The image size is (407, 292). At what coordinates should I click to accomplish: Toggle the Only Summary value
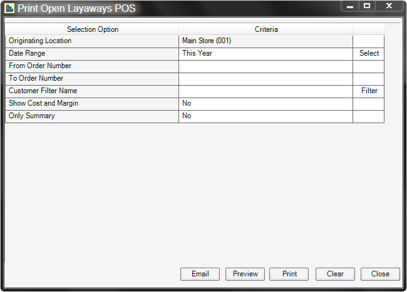[265, 116]
